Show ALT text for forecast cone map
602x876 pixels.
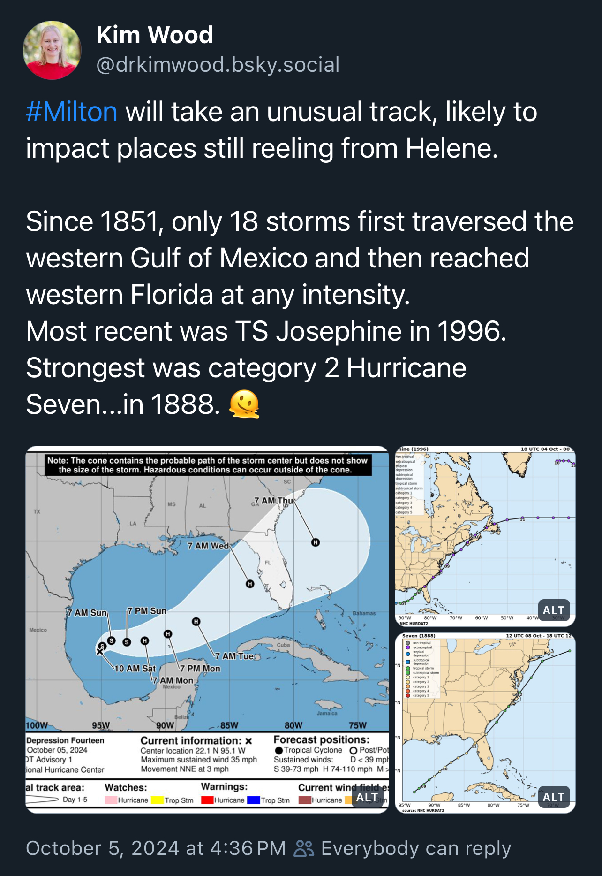coord(367,797)
